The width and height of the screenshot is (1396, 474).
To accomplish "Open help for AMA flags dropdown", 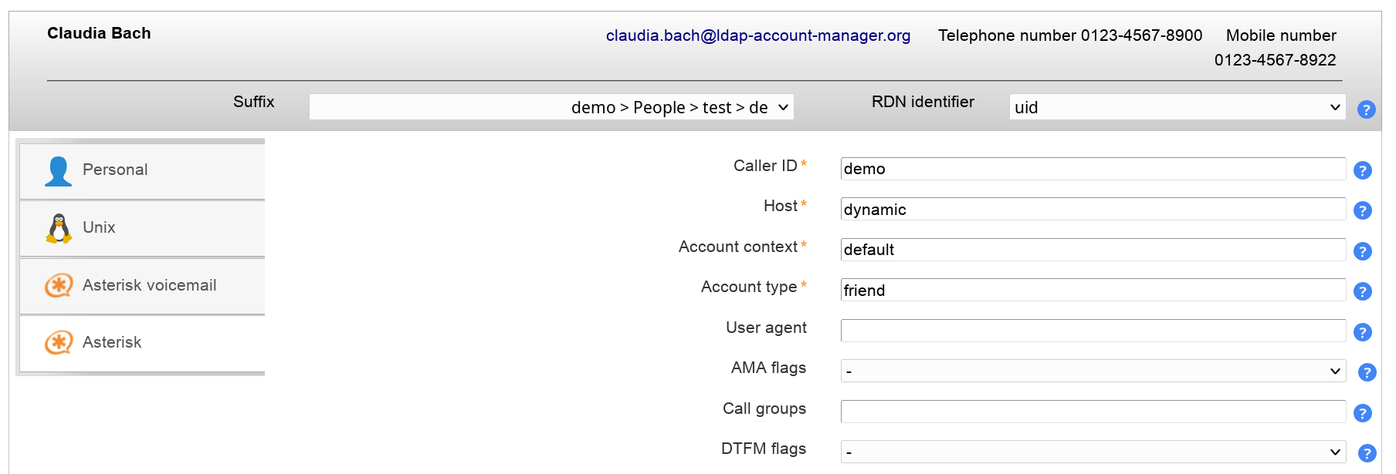I will 1367,372.
